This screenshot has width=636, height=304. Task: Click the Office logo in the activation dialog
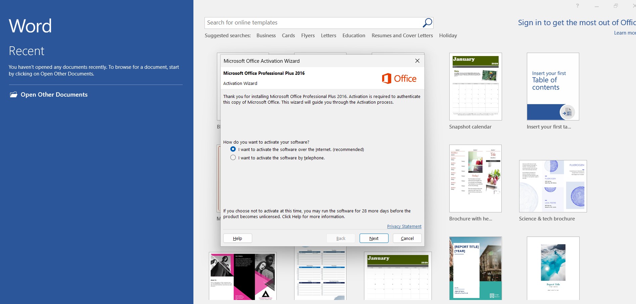pyautogui.click(x=399, y=78)
